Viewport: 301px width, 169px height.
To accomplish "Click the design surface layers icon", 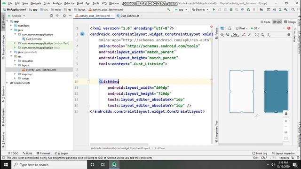I will (x=222, y=28).
